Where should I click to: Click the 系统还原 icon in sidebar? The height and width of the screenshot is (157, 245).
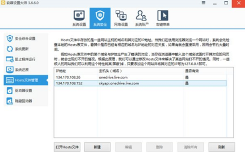coord(10,70)
